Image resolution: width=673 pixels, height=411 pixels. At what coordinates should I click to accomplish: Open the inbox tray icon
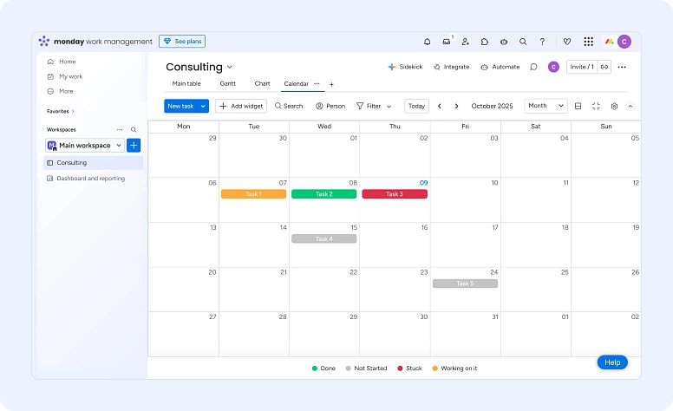pyautogui.click(x=446, y=42)
